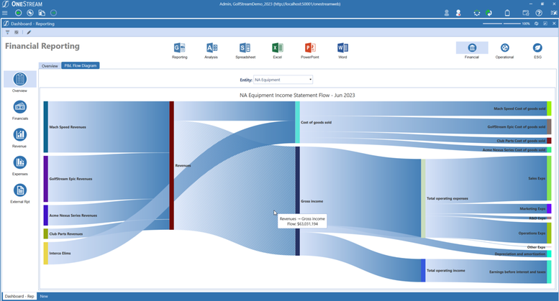This screenshot has width=559, height=301.
Task: Click the Mach Speed Cost of goods sold label
Action: (519, 108)
